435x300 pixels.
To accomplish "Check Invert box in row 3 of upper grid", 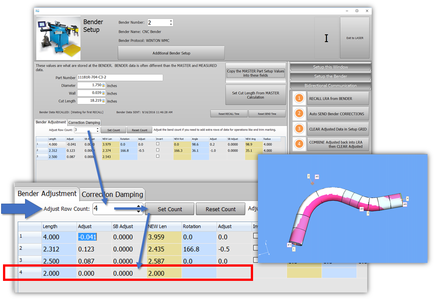I will (158, 156).
